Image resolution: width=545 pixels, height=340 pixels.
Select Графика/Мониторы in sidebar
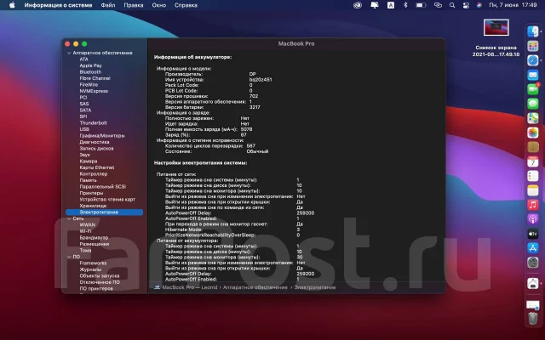point(102,136)
